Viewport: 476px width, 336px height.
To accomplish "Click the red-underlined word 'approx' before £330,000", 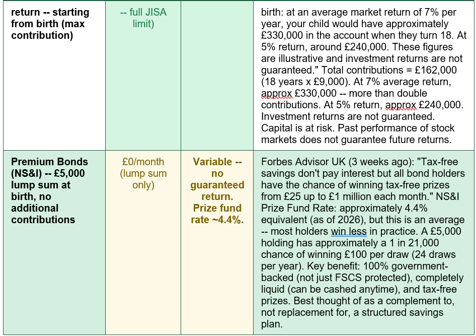I will pyautogui.click(x=277, y=93).
